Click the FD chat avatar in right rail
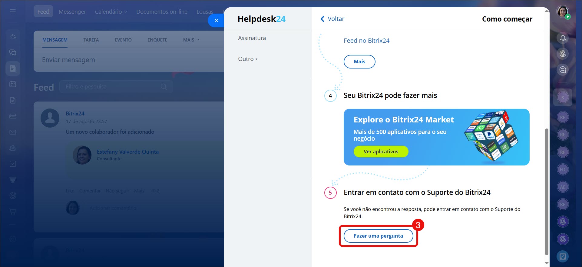Screen dimensions: 582x267 pos(563,170)
